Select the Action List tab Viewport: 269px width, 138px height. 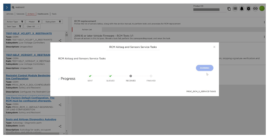pyautogui.click(x=87, y=30)
